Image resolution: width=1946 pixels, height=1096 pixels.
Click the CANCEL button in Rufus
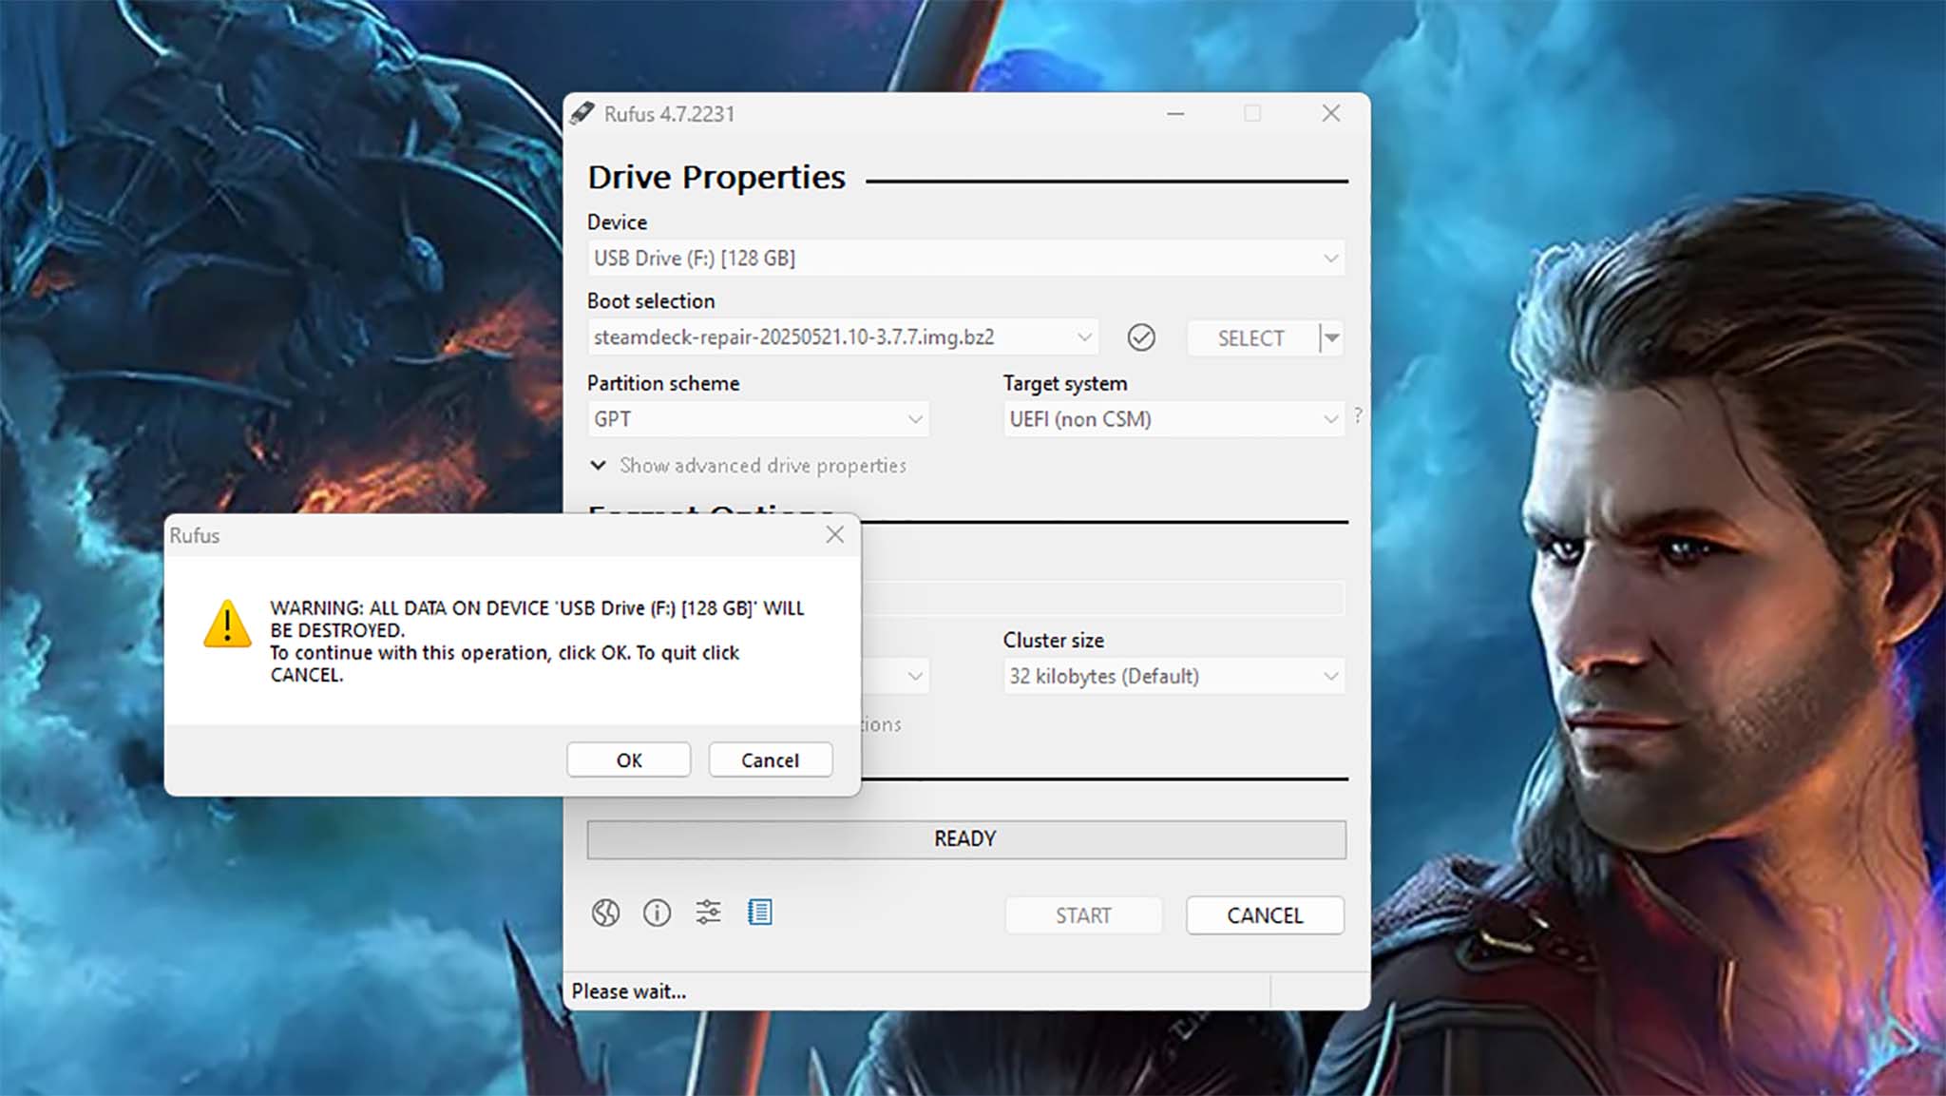(x=1265, y=915)
